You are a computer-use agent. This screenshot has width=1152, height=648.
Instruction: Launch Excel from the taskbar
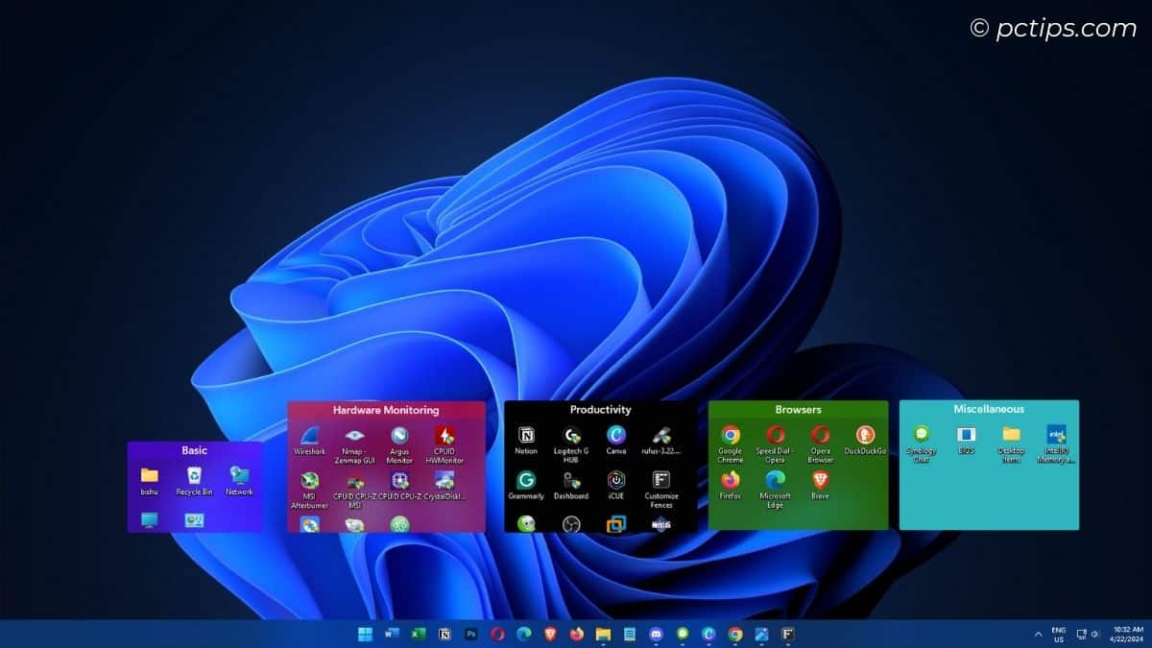point(418,634)
